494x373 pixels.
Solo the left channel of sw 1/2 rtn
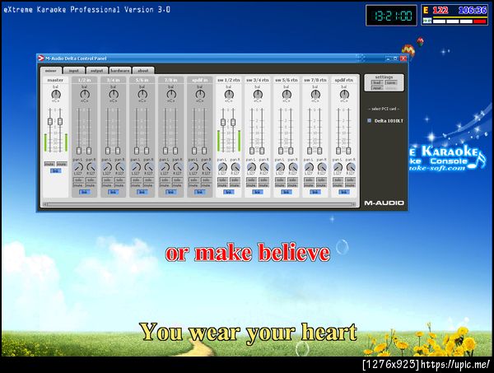222,180
